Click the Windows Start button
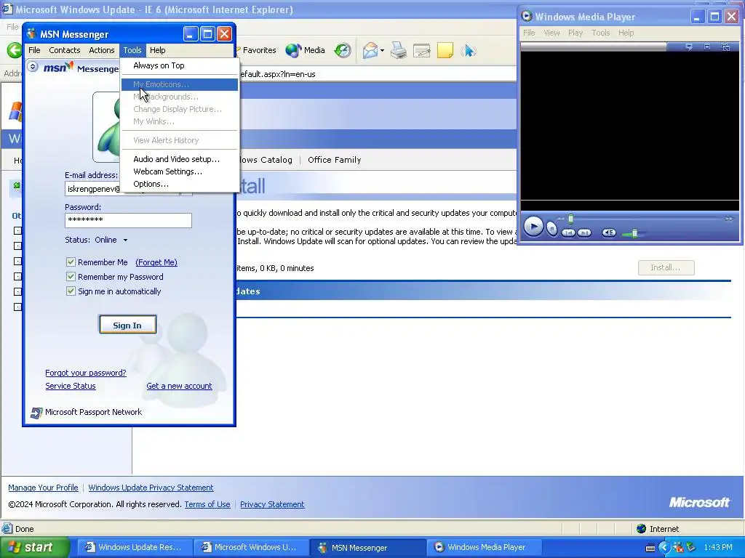The image size is (745, 558). coord(34,548)
